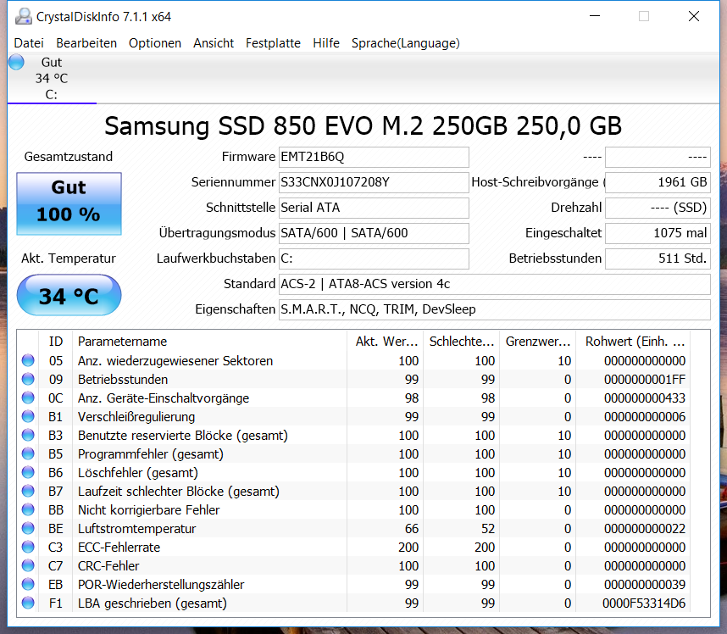727x634 pixels.
Task: Click status icon for Verschleißregulierung row
Action: coord(28,416)
